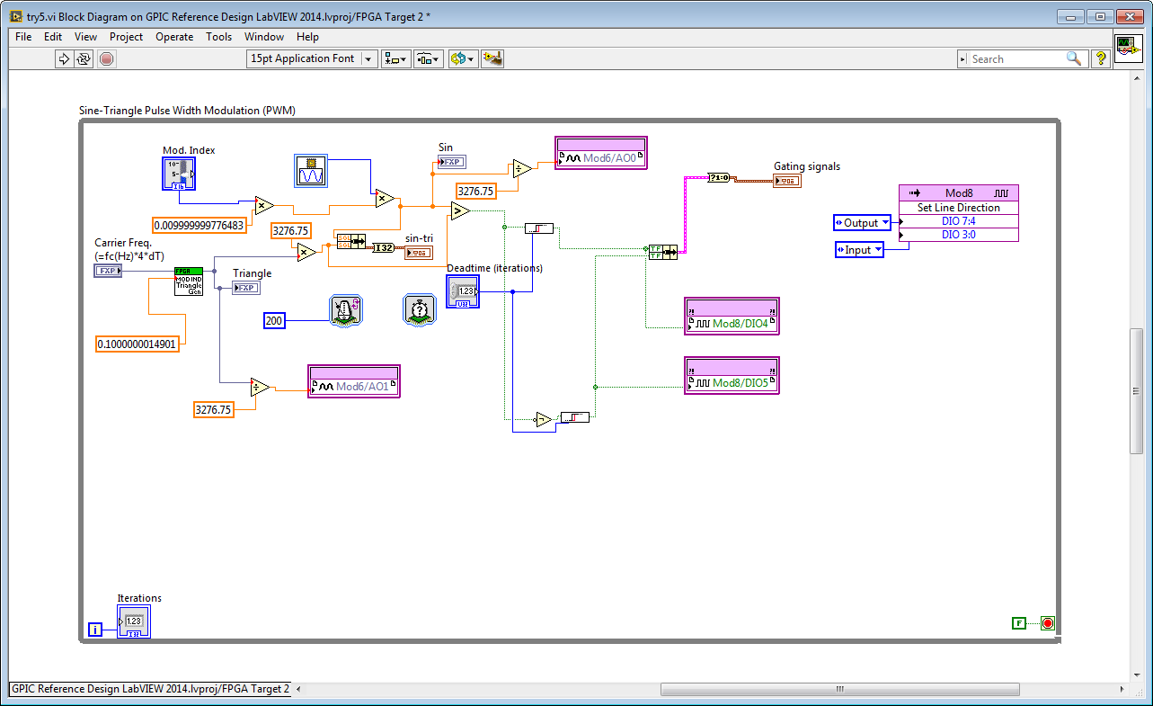Select the I32 conversion node
The height and width of the screenshot is (706, 1153).
(x=384, y=247)
